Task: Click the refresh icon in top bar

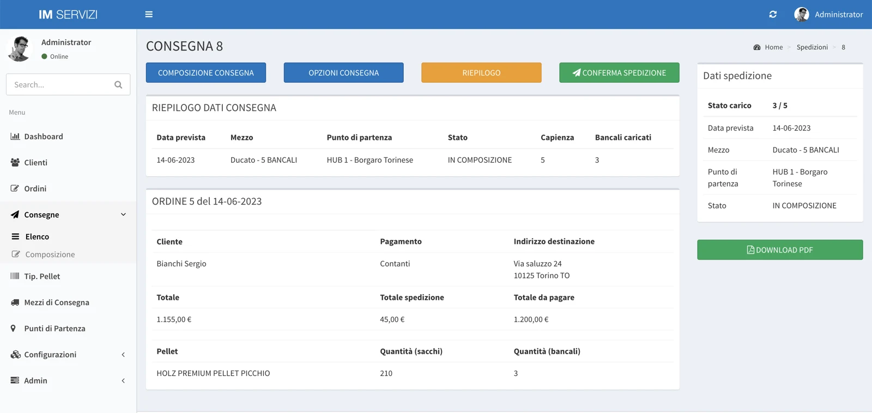Action: click(x=773, y=14)
